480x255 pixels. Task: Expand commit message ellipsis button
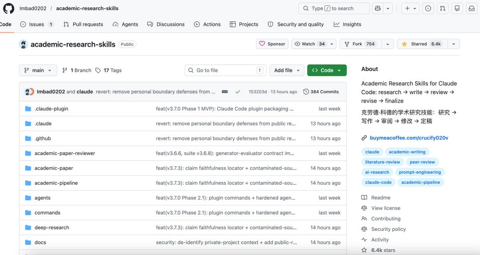coord(225,92)
